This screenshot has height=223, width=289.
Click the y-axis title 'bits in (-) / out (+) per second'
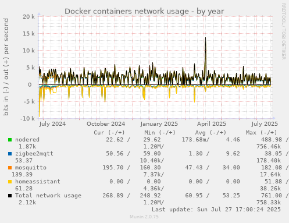[x=6, y=67]
